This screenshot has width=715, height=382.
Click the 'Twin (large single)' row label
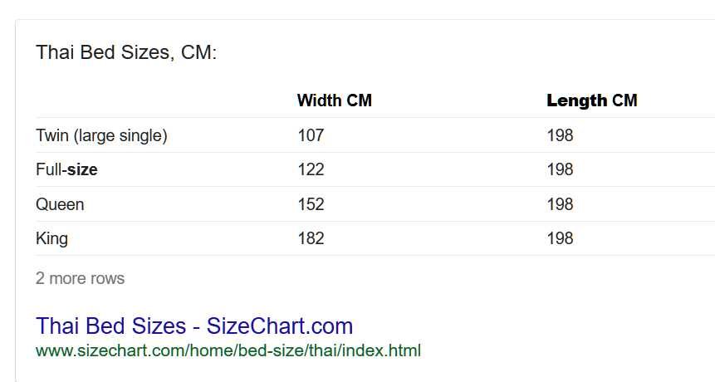tap(101, 135)
